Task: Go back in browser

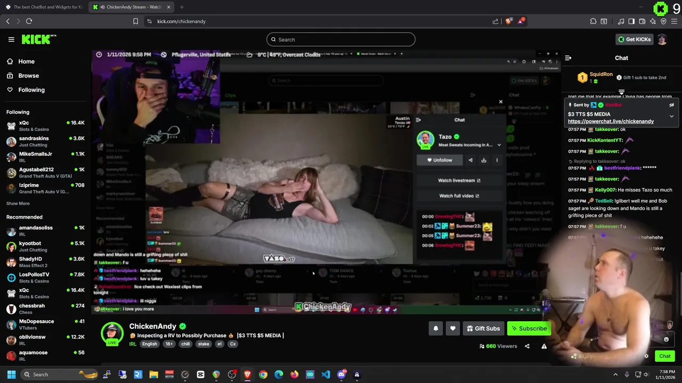Action: [x=8, y=21]
